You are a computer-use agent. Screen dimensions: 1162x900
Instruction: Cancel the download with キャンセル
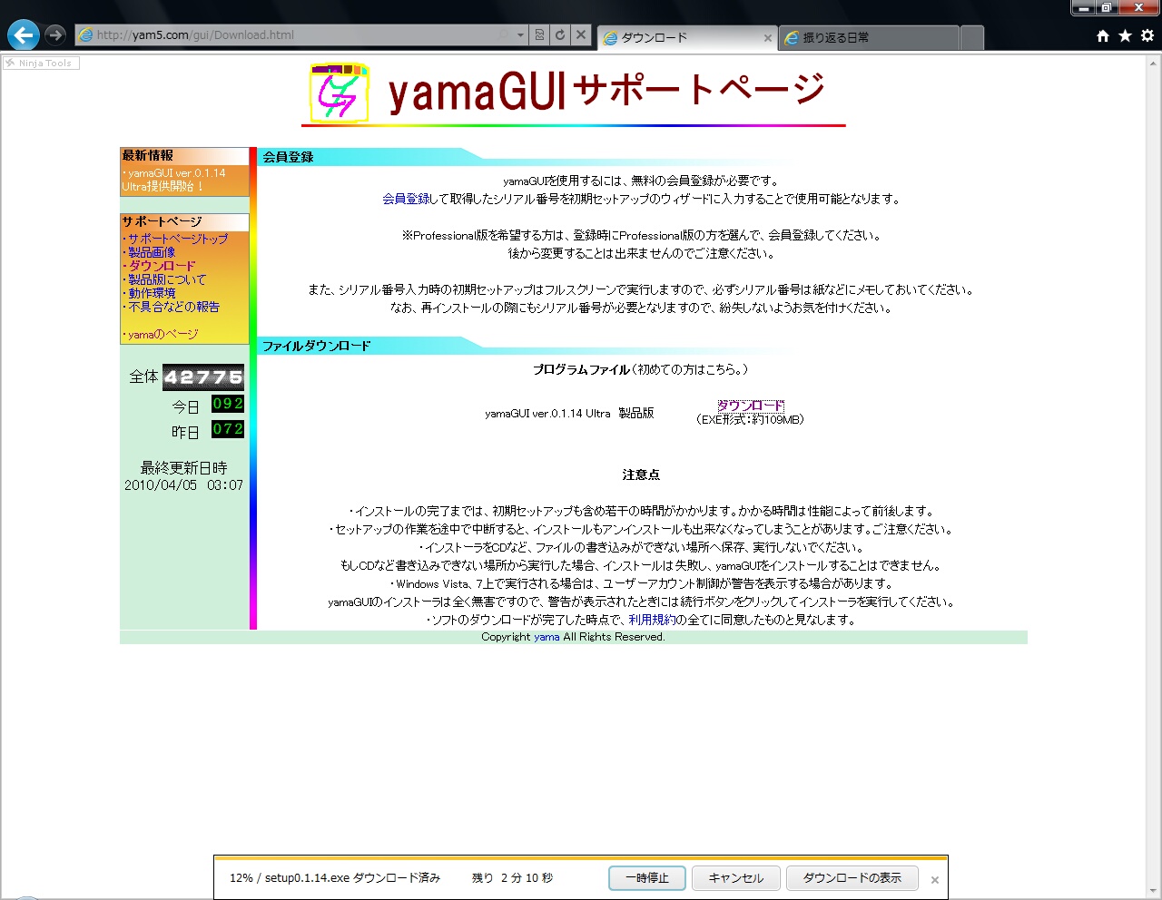(x=736, y=878)
